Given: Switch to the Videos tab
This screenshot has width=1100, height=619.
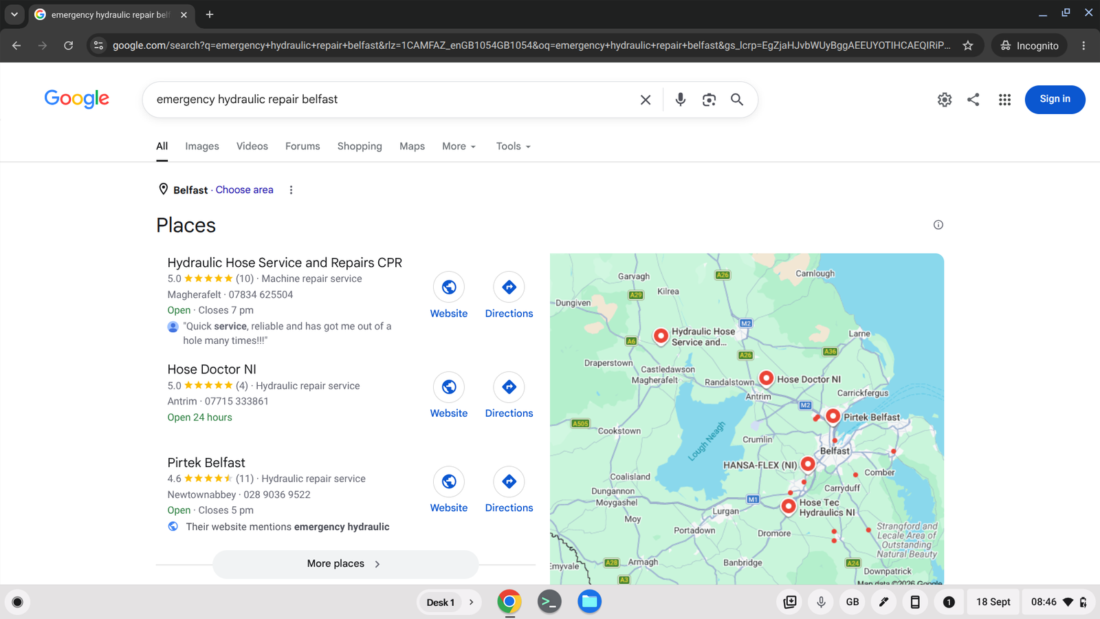Looking at the screenshot, I should (252, 146).
